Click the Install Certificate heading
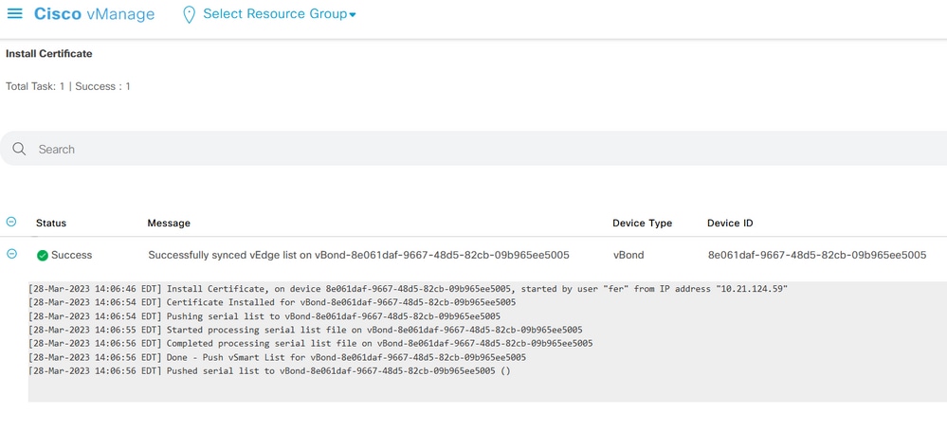Viewport: 947px width, 431px height. coord(49,54)
